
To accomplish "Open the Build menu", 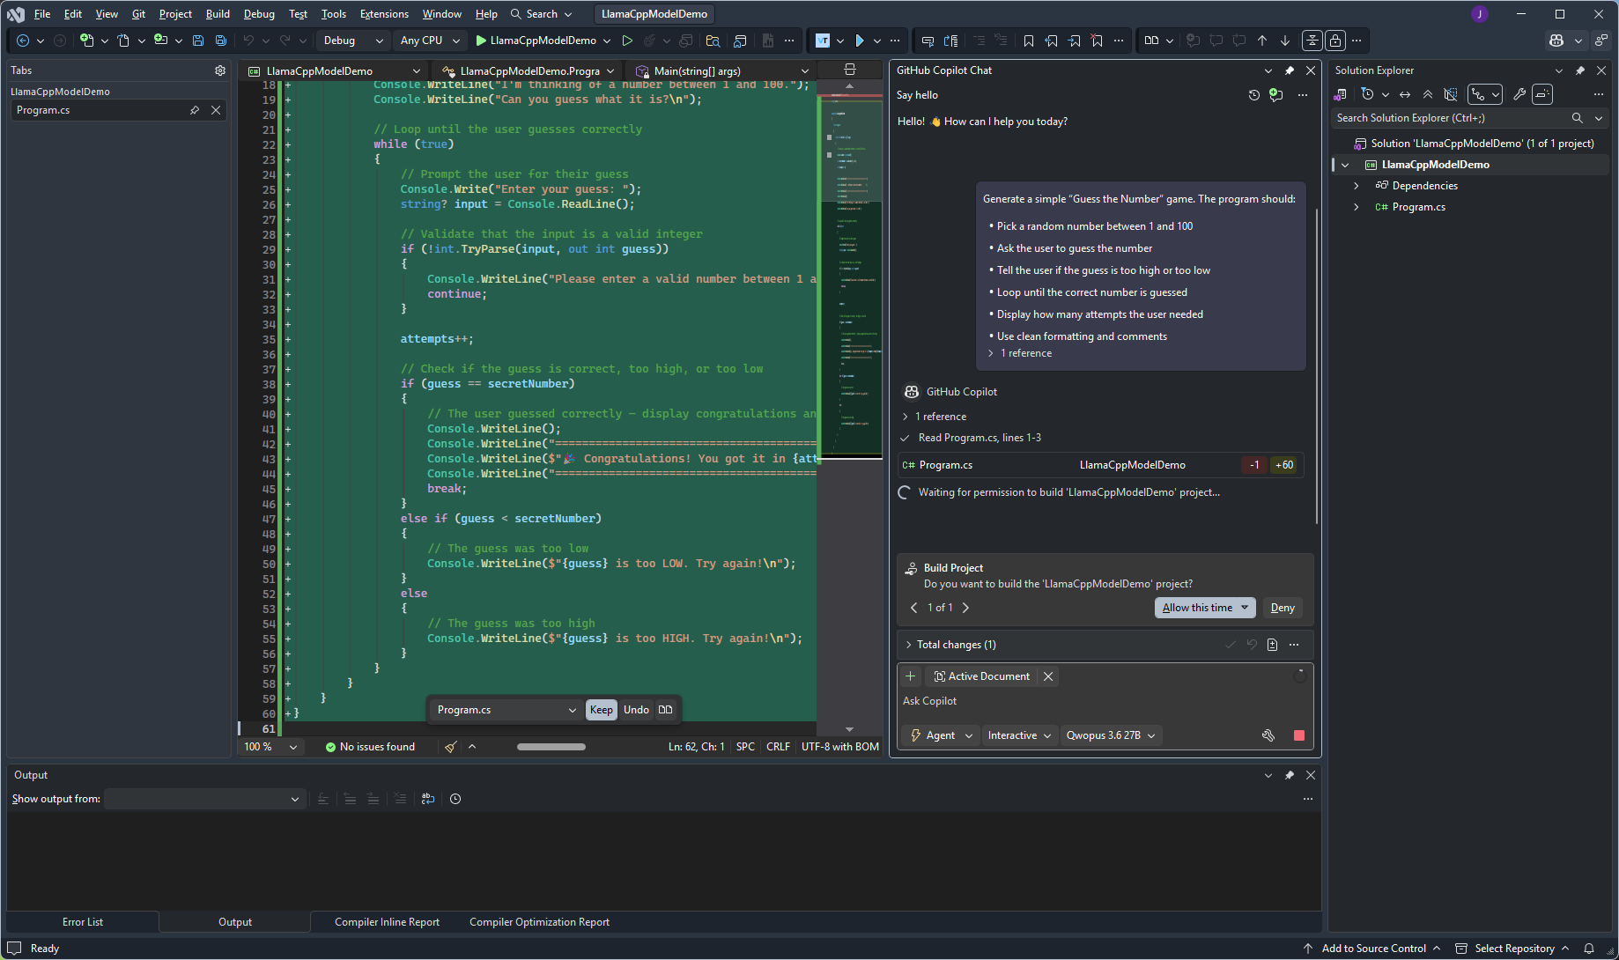I will 218,14.
